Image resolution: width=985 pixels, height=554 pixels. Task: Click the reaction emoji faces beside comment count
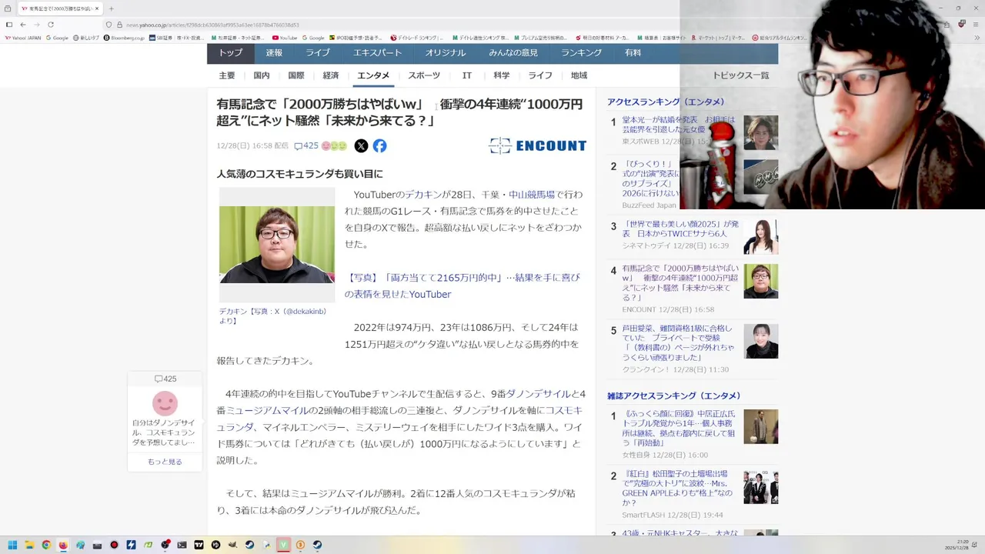pos(334,145)
